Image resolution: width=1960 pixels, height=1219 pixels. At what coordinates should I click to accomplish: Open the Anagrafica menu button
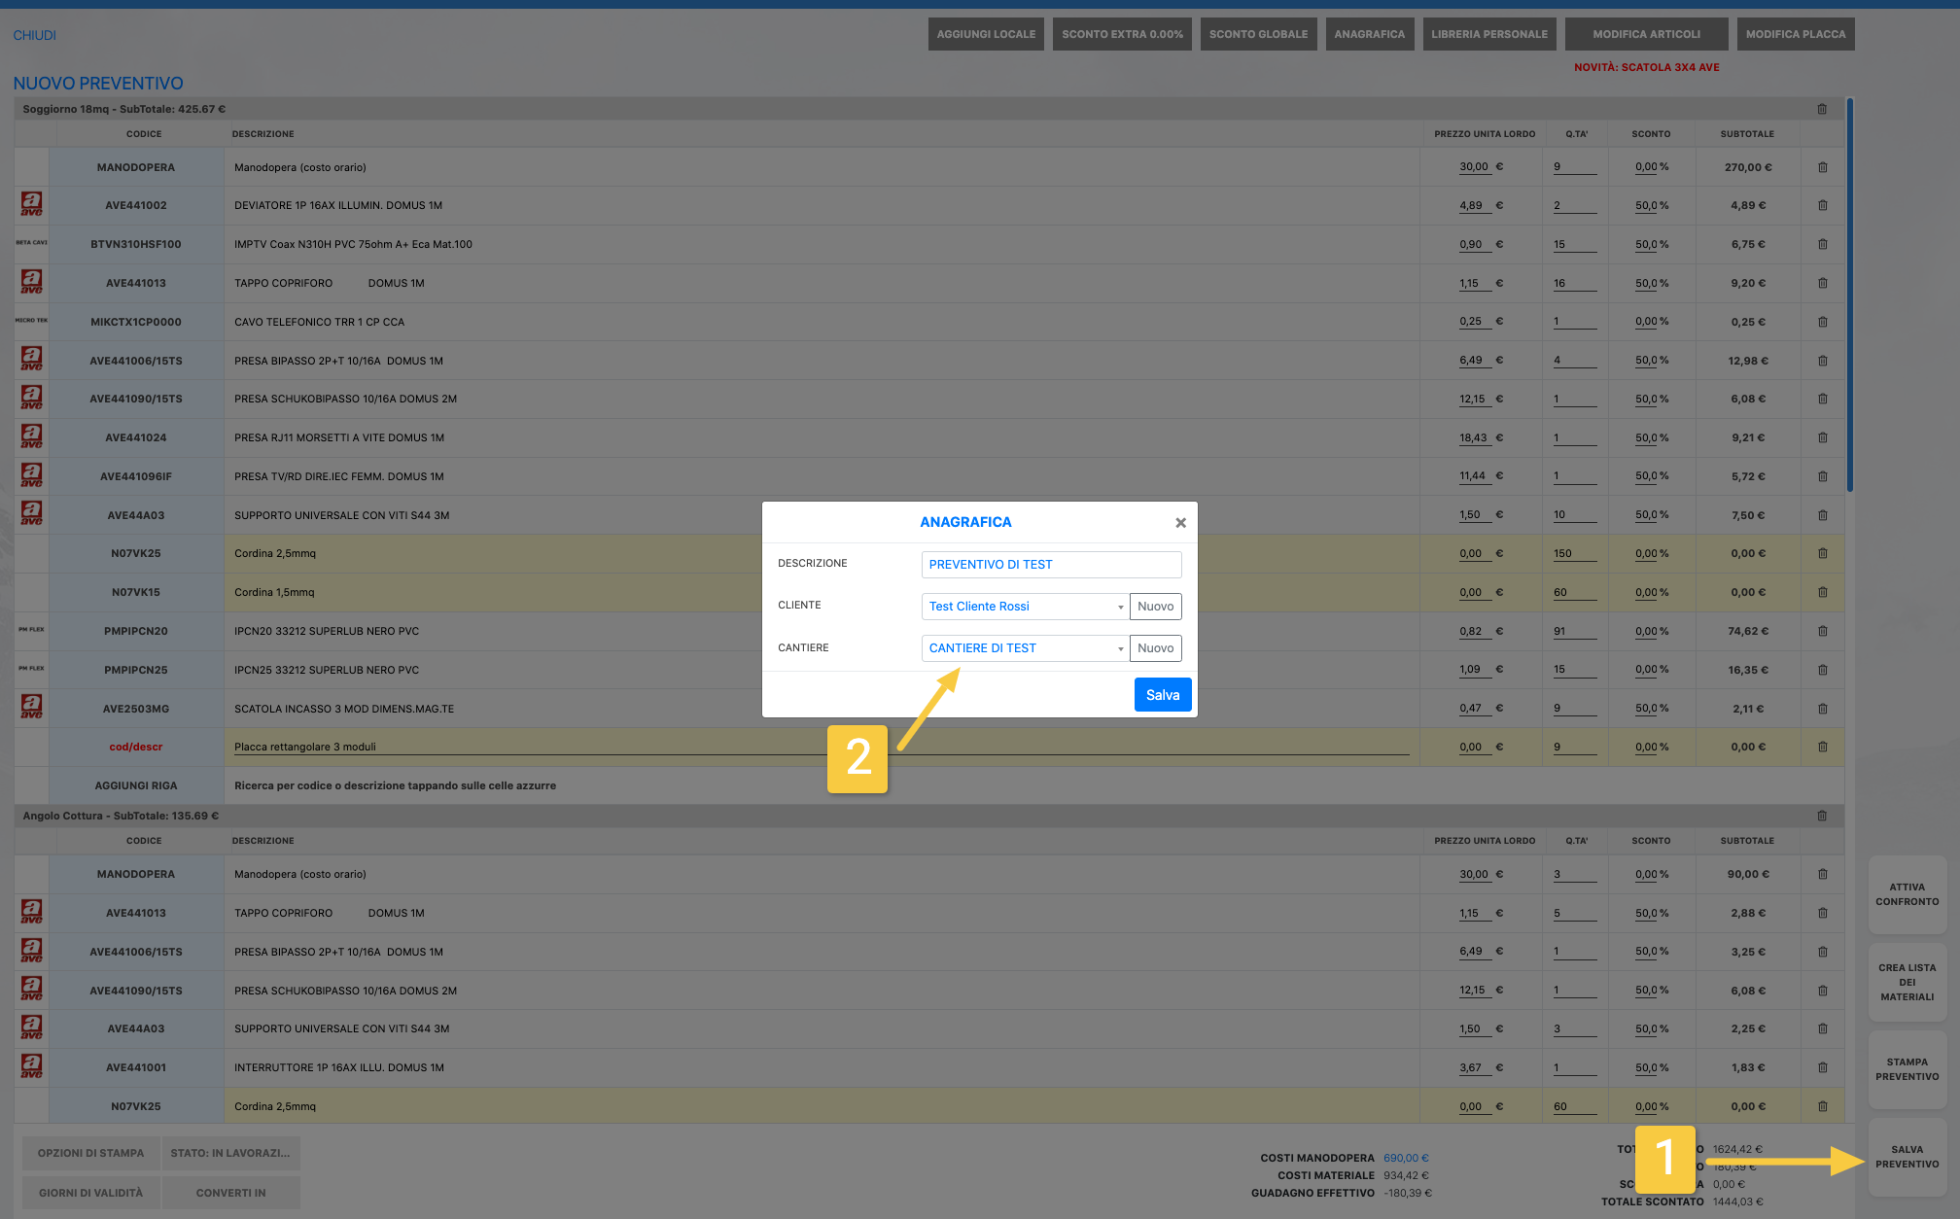1369,34
